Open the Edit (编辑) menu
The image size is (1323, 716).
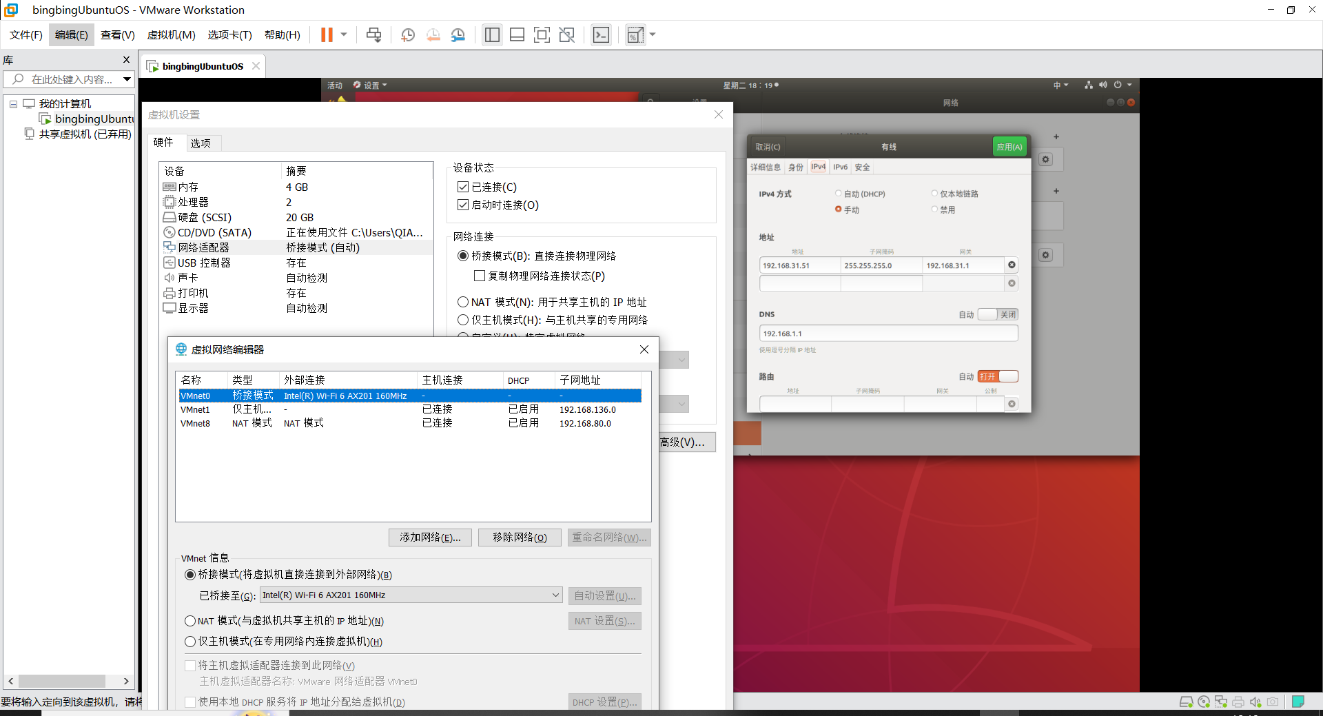[x=72, y=35]
